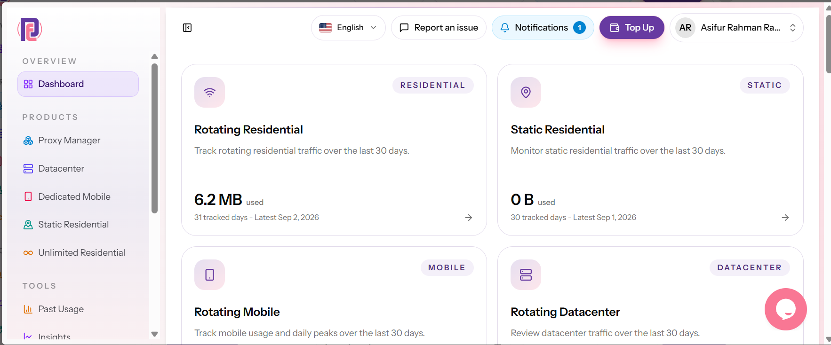Click the phone icon on Rotating Mobile card

210,274
